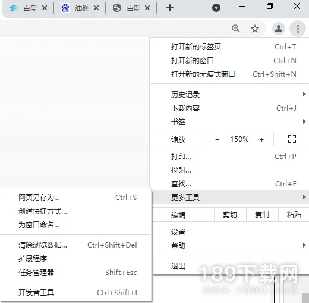Decrease zoom with the minus button

coord(217,139)
